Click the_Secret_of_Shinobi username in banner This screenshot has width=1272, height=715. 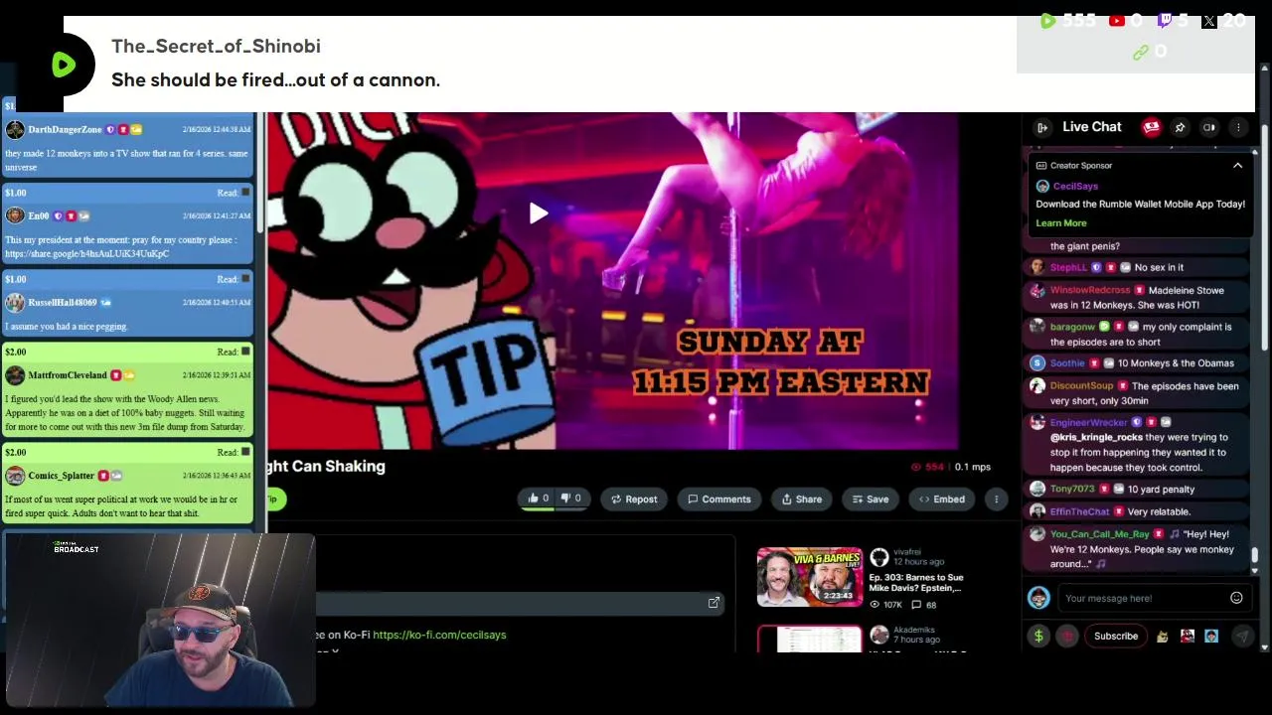(216, 46)
